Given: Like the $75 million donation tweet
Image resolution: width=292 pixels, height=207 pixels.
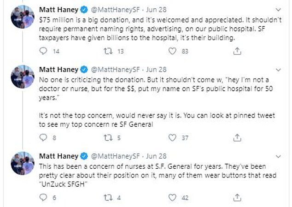Looking at the screenshot, I should [173, 51].
